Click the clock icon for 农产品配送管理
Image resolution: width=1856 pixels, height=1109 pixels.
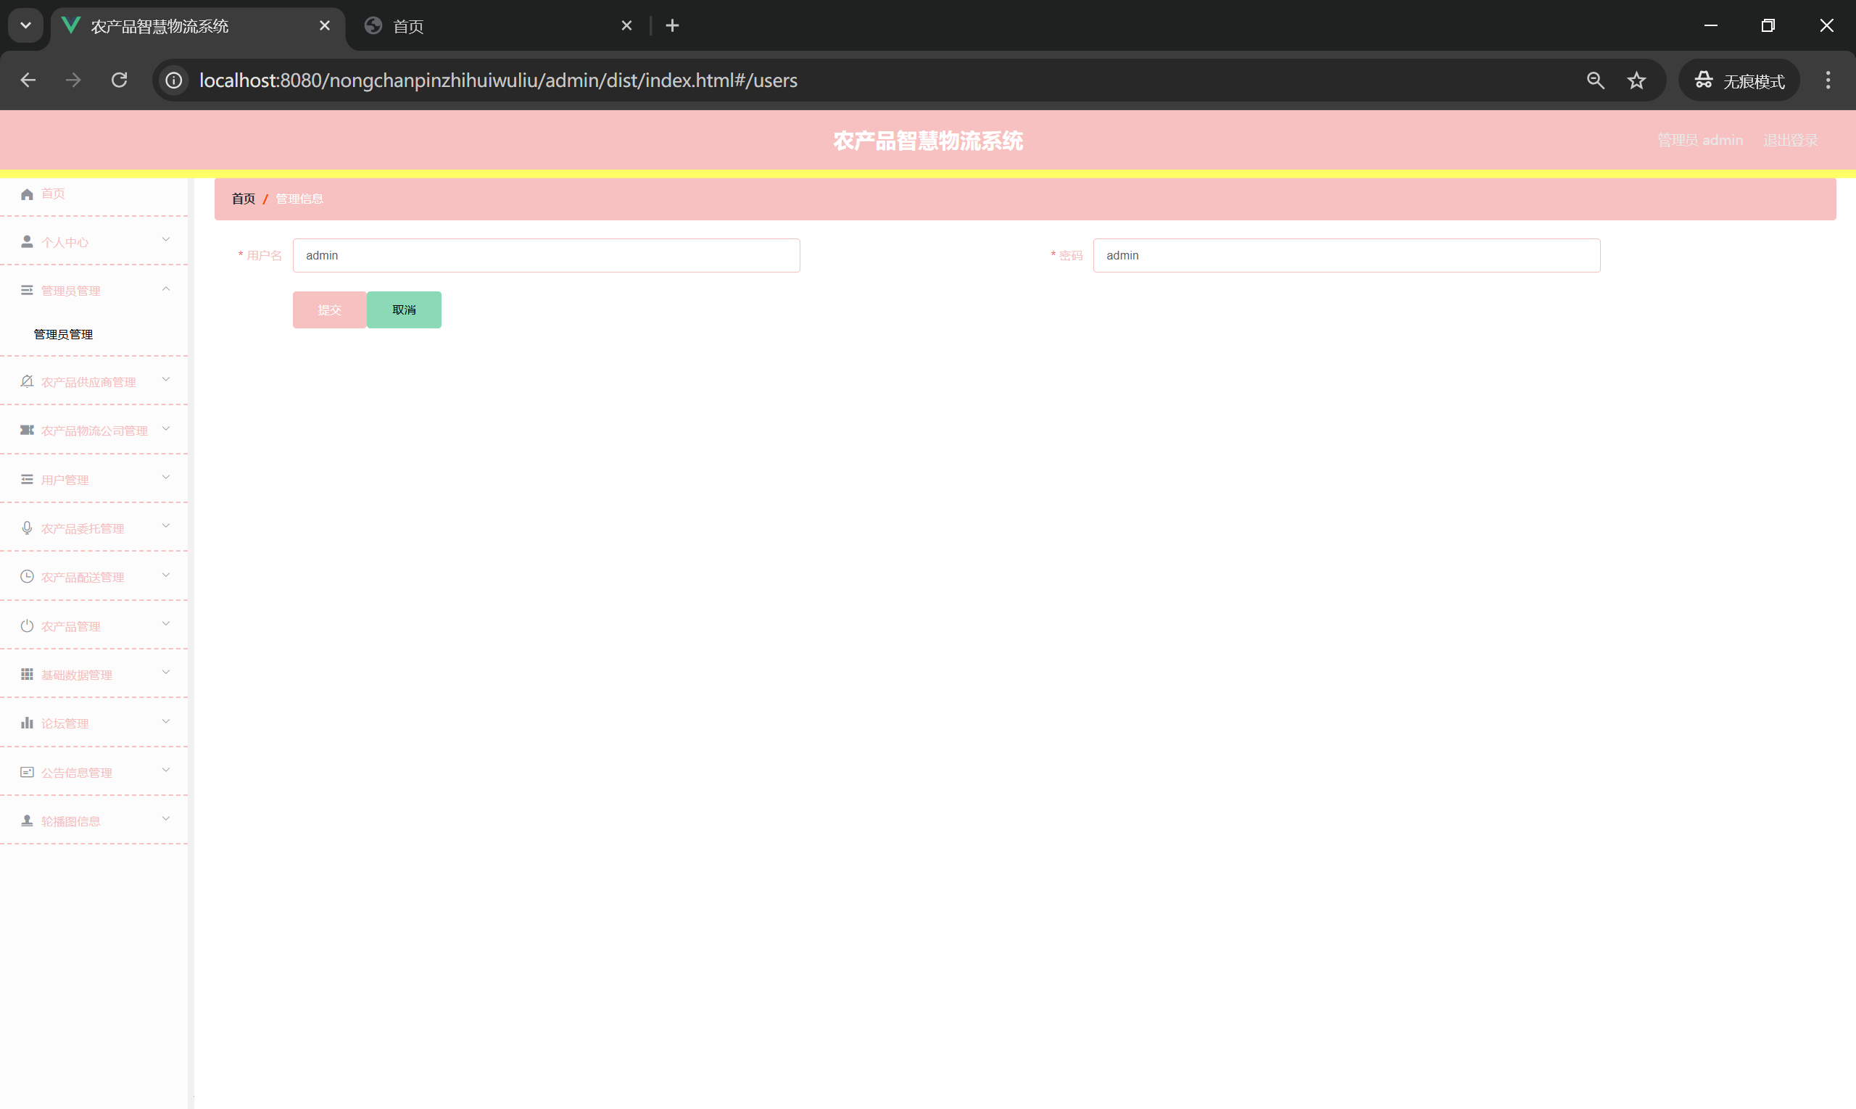(27, 577)
